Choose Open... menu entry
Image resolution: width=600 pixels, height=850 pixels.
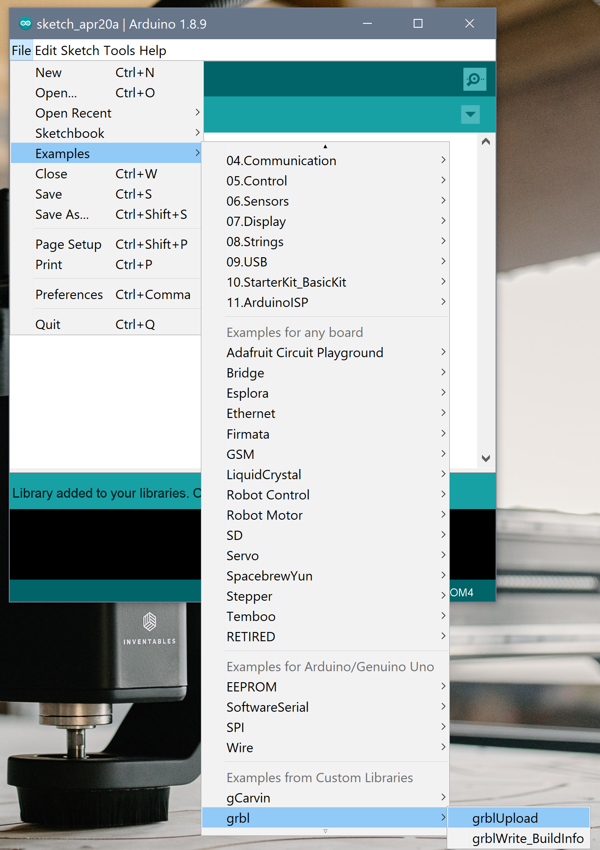tap(106, 93)
